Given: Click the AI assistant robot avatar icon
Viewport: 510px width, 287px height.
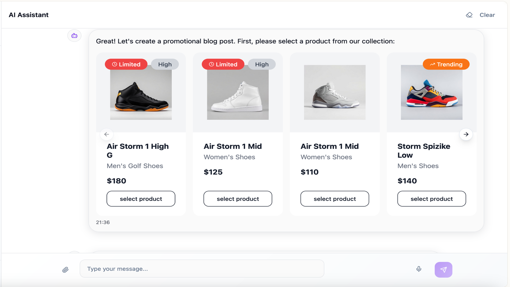Looking at the screenshot, I should coord(74,35).
